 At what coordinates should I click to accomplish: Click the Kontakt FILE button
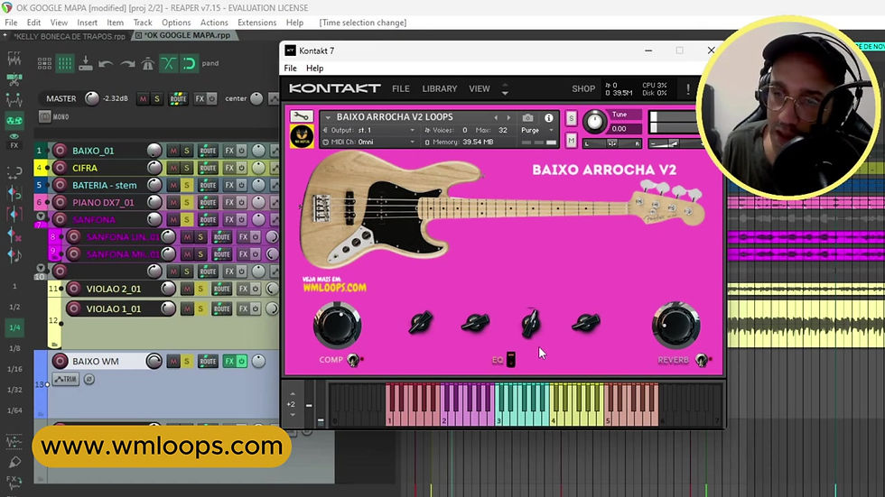pos(401,89)
